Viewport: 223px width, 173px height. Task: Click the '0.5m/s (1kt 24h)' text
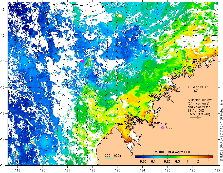pos(199,114)
